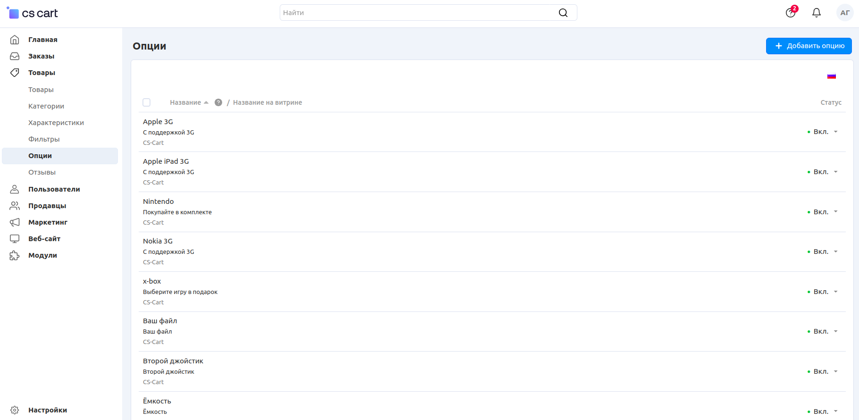Click the CS-Cart logo
859x420 pixels.
(32, 13)
